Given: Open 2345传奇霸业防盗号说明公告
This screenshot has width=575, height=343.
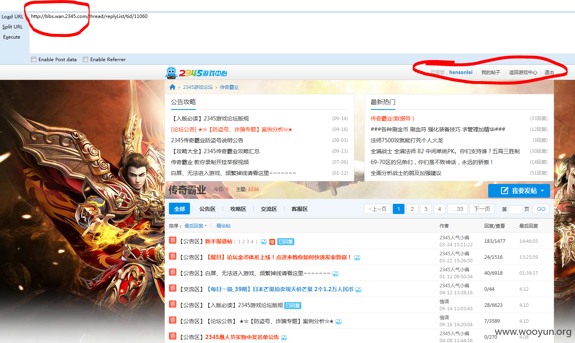Looking at the screenshot, I should pos(207,140).
